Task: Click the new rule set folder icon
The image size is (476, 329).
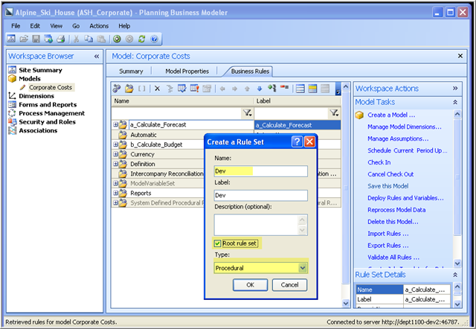Action: click(x=129, y=89)
